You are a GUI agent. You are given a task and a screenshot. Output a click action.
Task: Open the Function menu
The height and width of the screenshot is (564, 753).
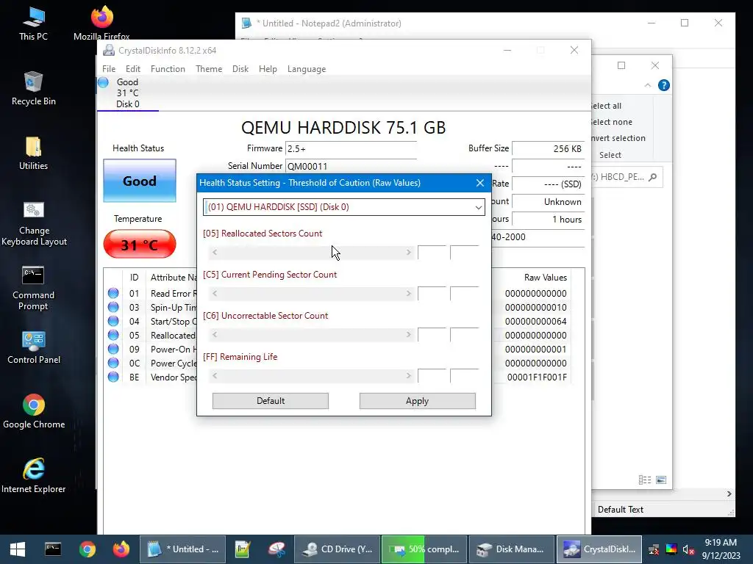(x=168, y=69)
